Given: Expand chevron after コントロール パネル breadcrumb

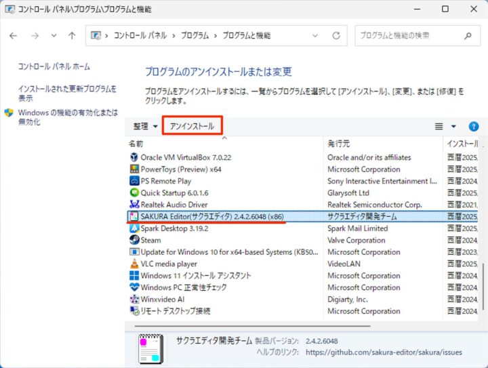Looking at the screenshot, I should (174, 36).
